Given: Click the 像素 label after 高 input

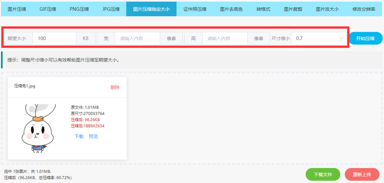Looking at the screenshot, I should tap(259, 38).
